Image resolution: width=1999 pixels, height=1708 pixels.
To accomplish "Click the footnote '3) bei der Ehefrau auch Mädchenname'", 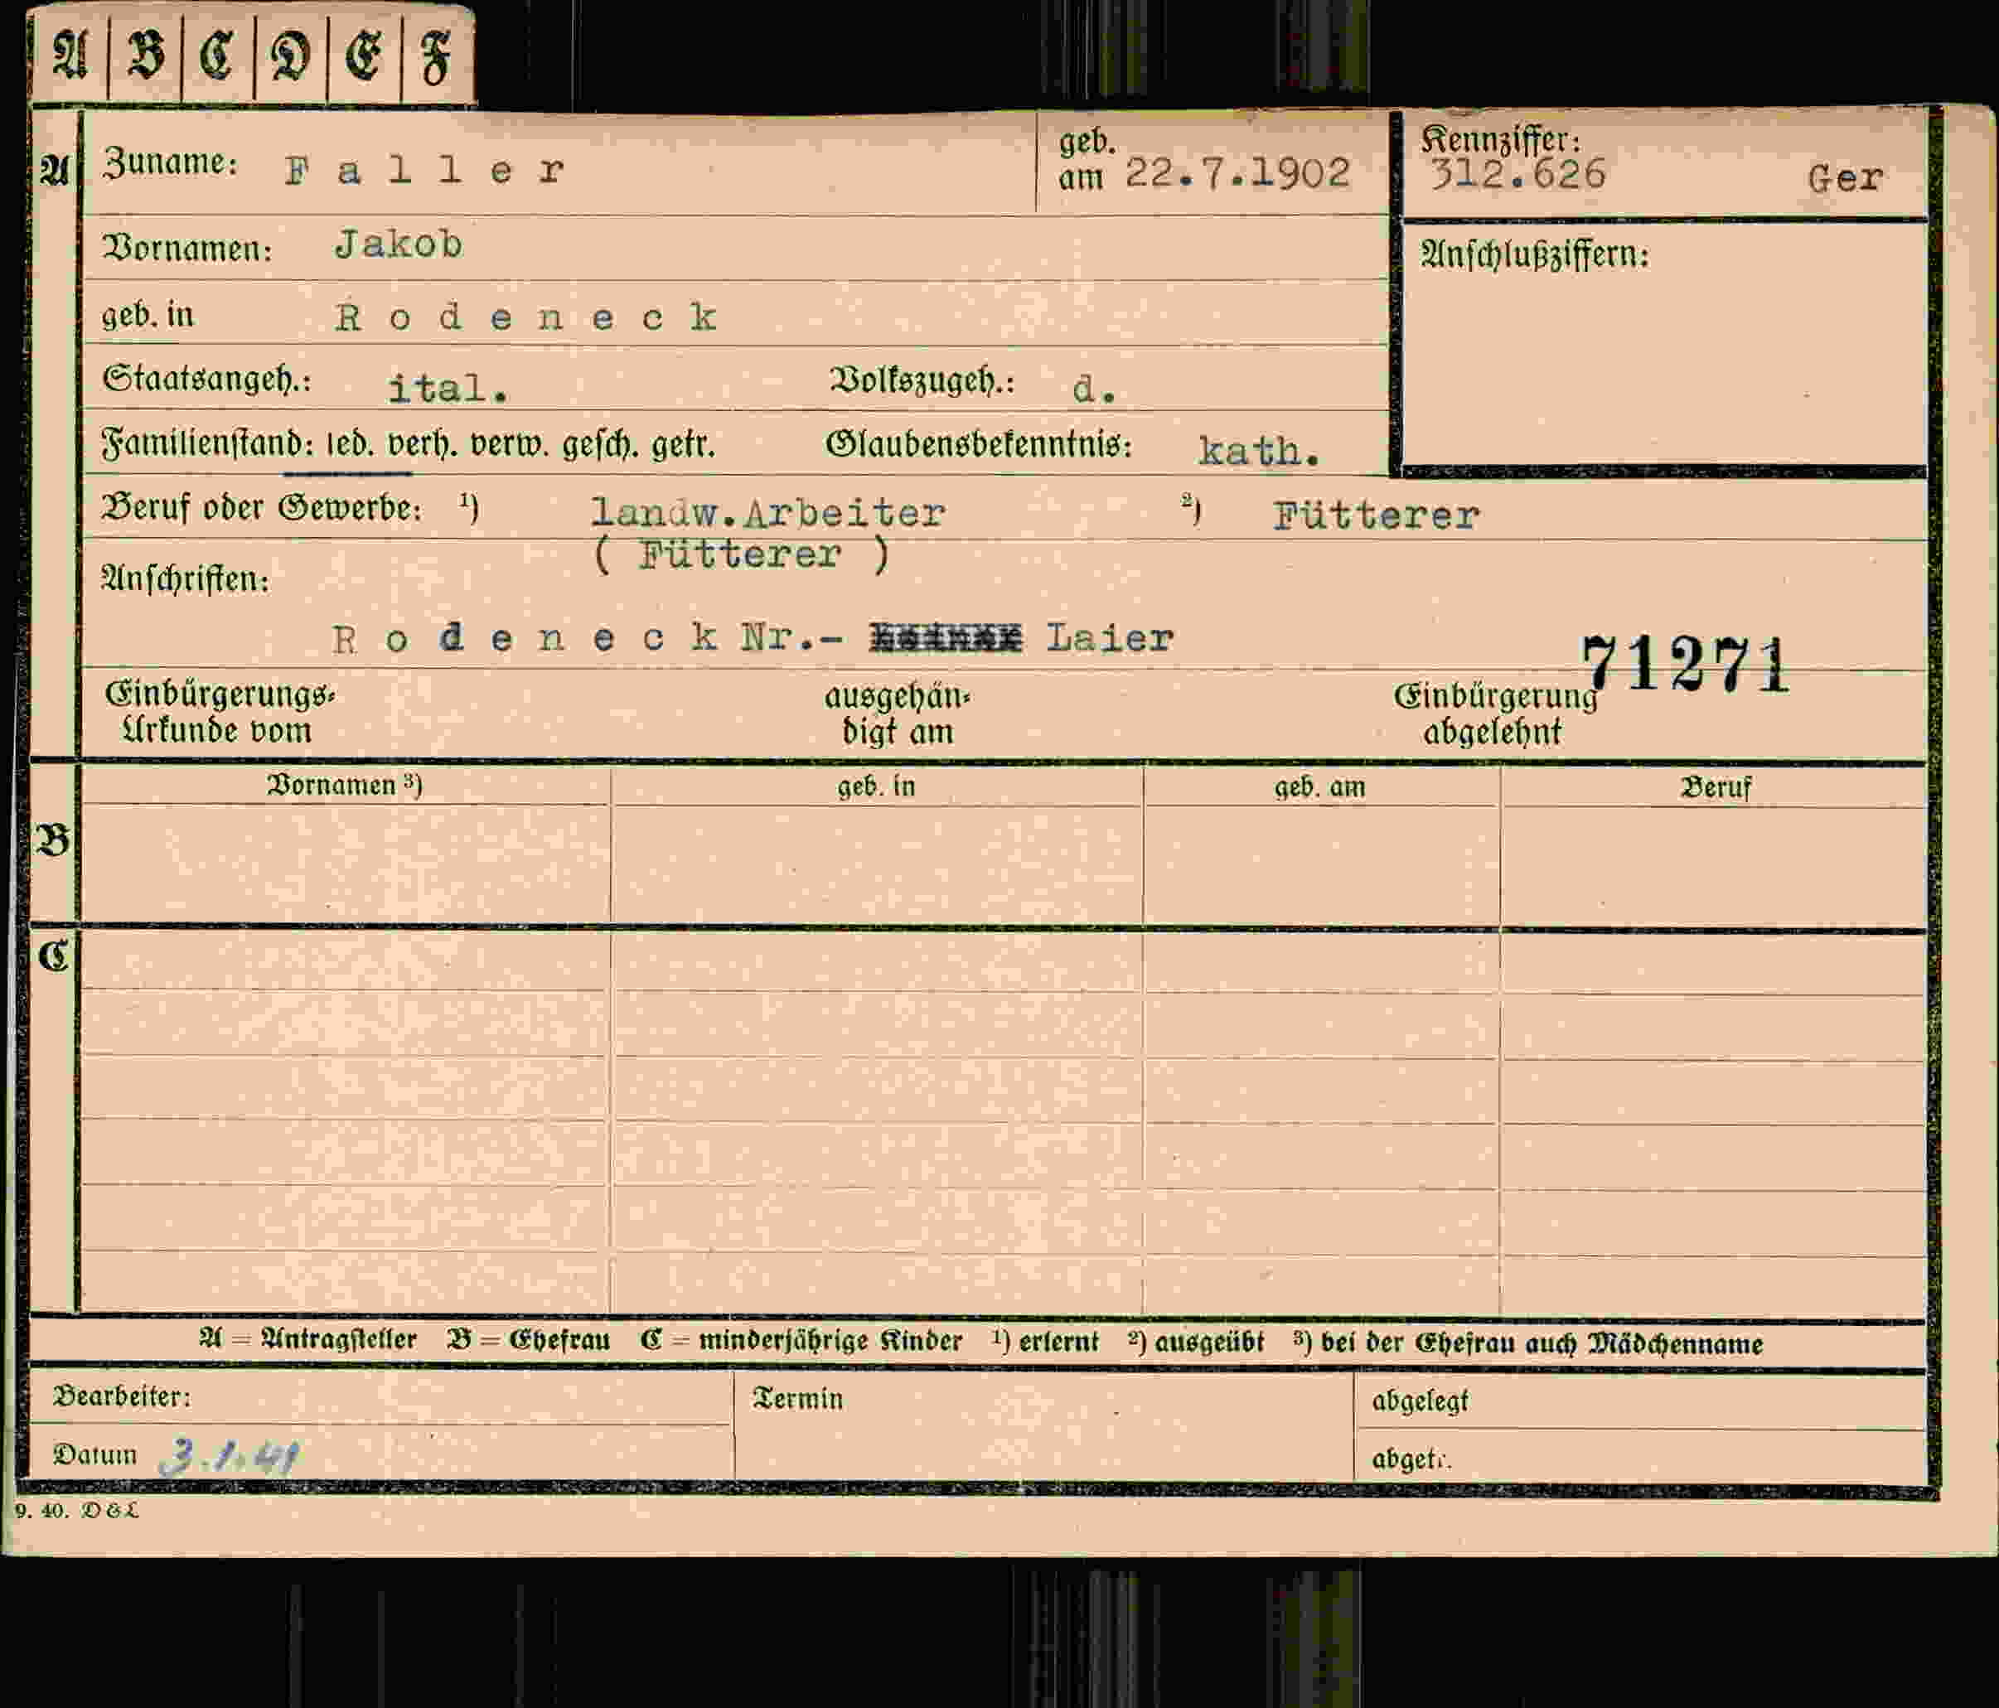I will (x=1528, y=1343).
